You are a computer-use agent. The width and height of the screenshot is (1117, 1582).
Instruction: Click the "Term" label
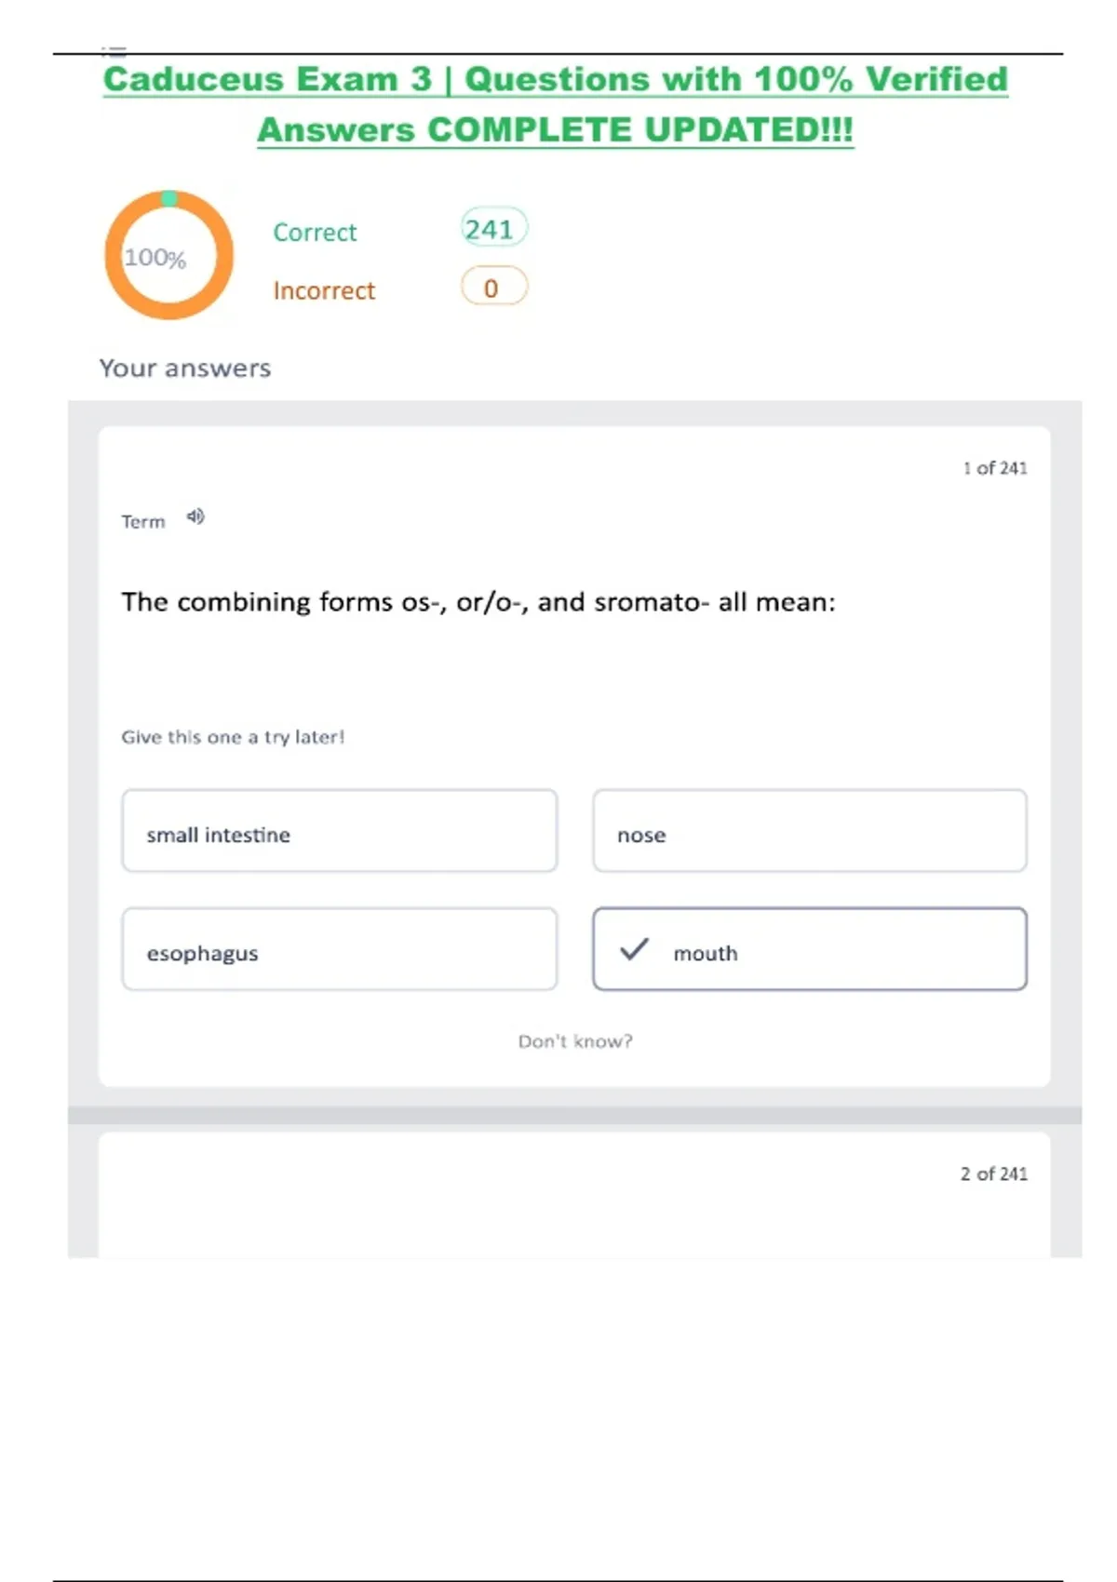coord(142,522)
